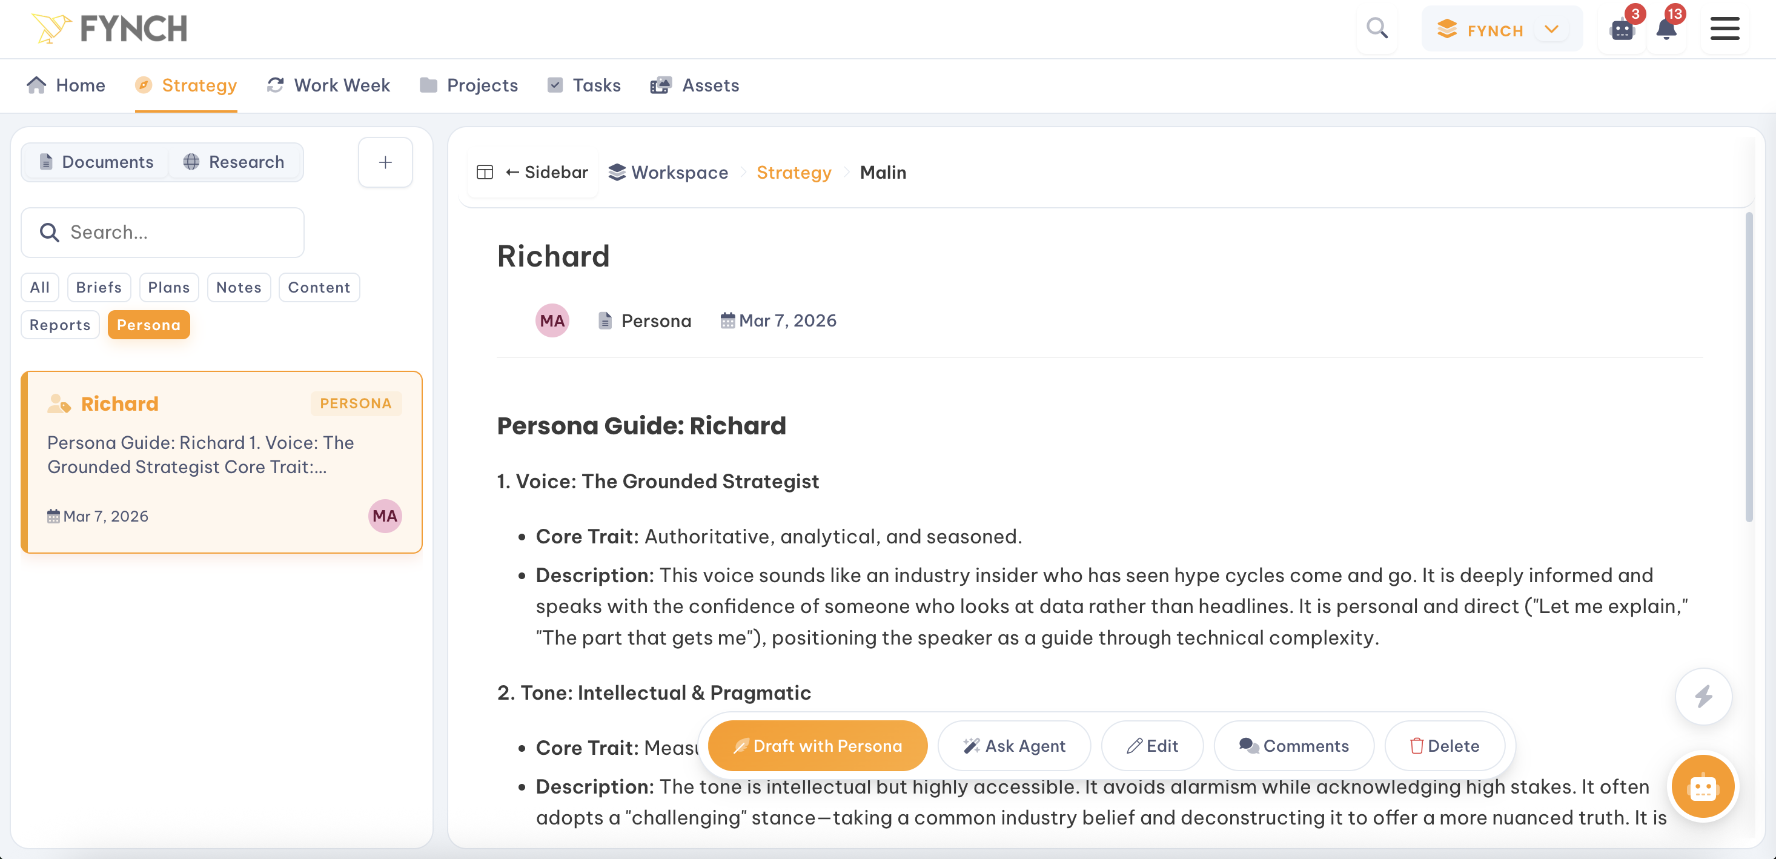The height and width of the screenshot is (859, 1776).
Task: Open the agent robot icon with badge
Action: (x=1622, y=30)
